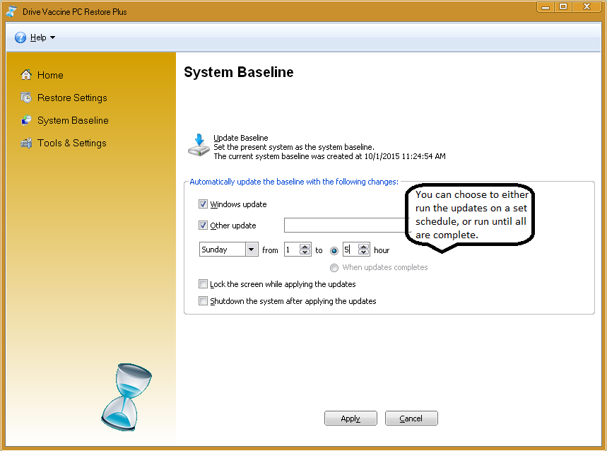Click the Drive Vaccine title bar app icon
The width and height of the screenshot is (607, 451).
[11, 11]
